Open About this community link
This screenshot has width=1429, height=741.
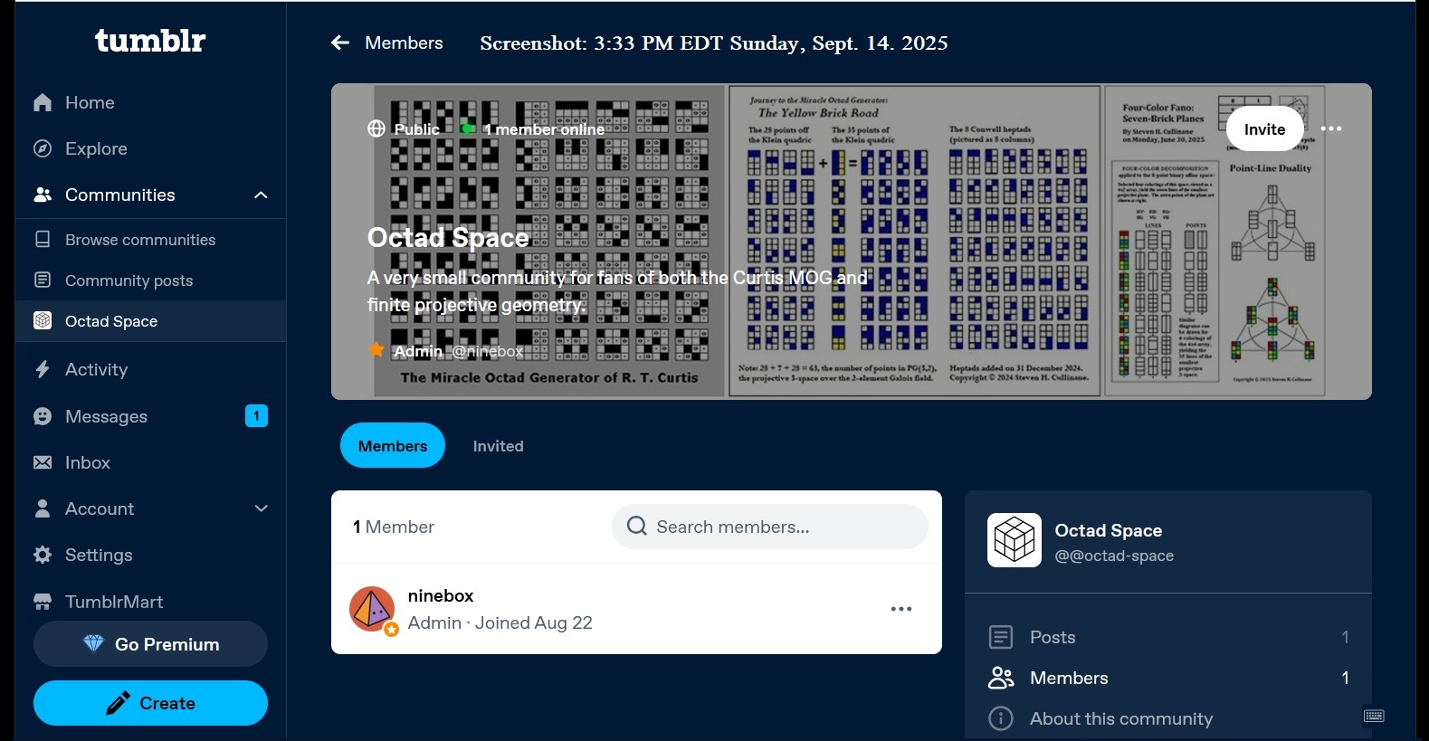point(1120,719)
